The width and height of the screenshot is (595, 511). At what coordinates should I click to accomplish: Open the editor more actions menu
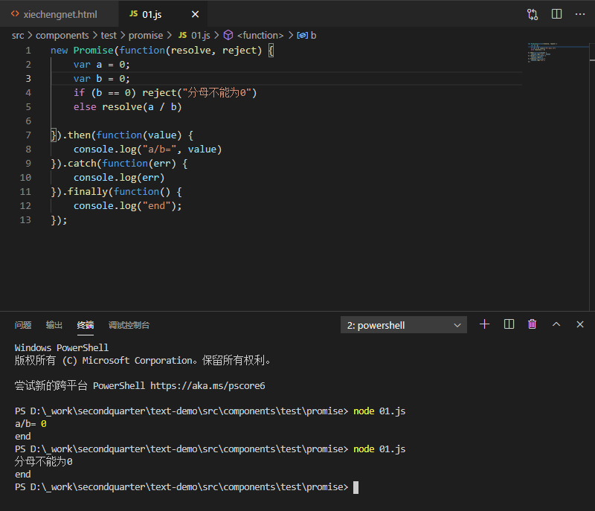[x=580, y=14]
